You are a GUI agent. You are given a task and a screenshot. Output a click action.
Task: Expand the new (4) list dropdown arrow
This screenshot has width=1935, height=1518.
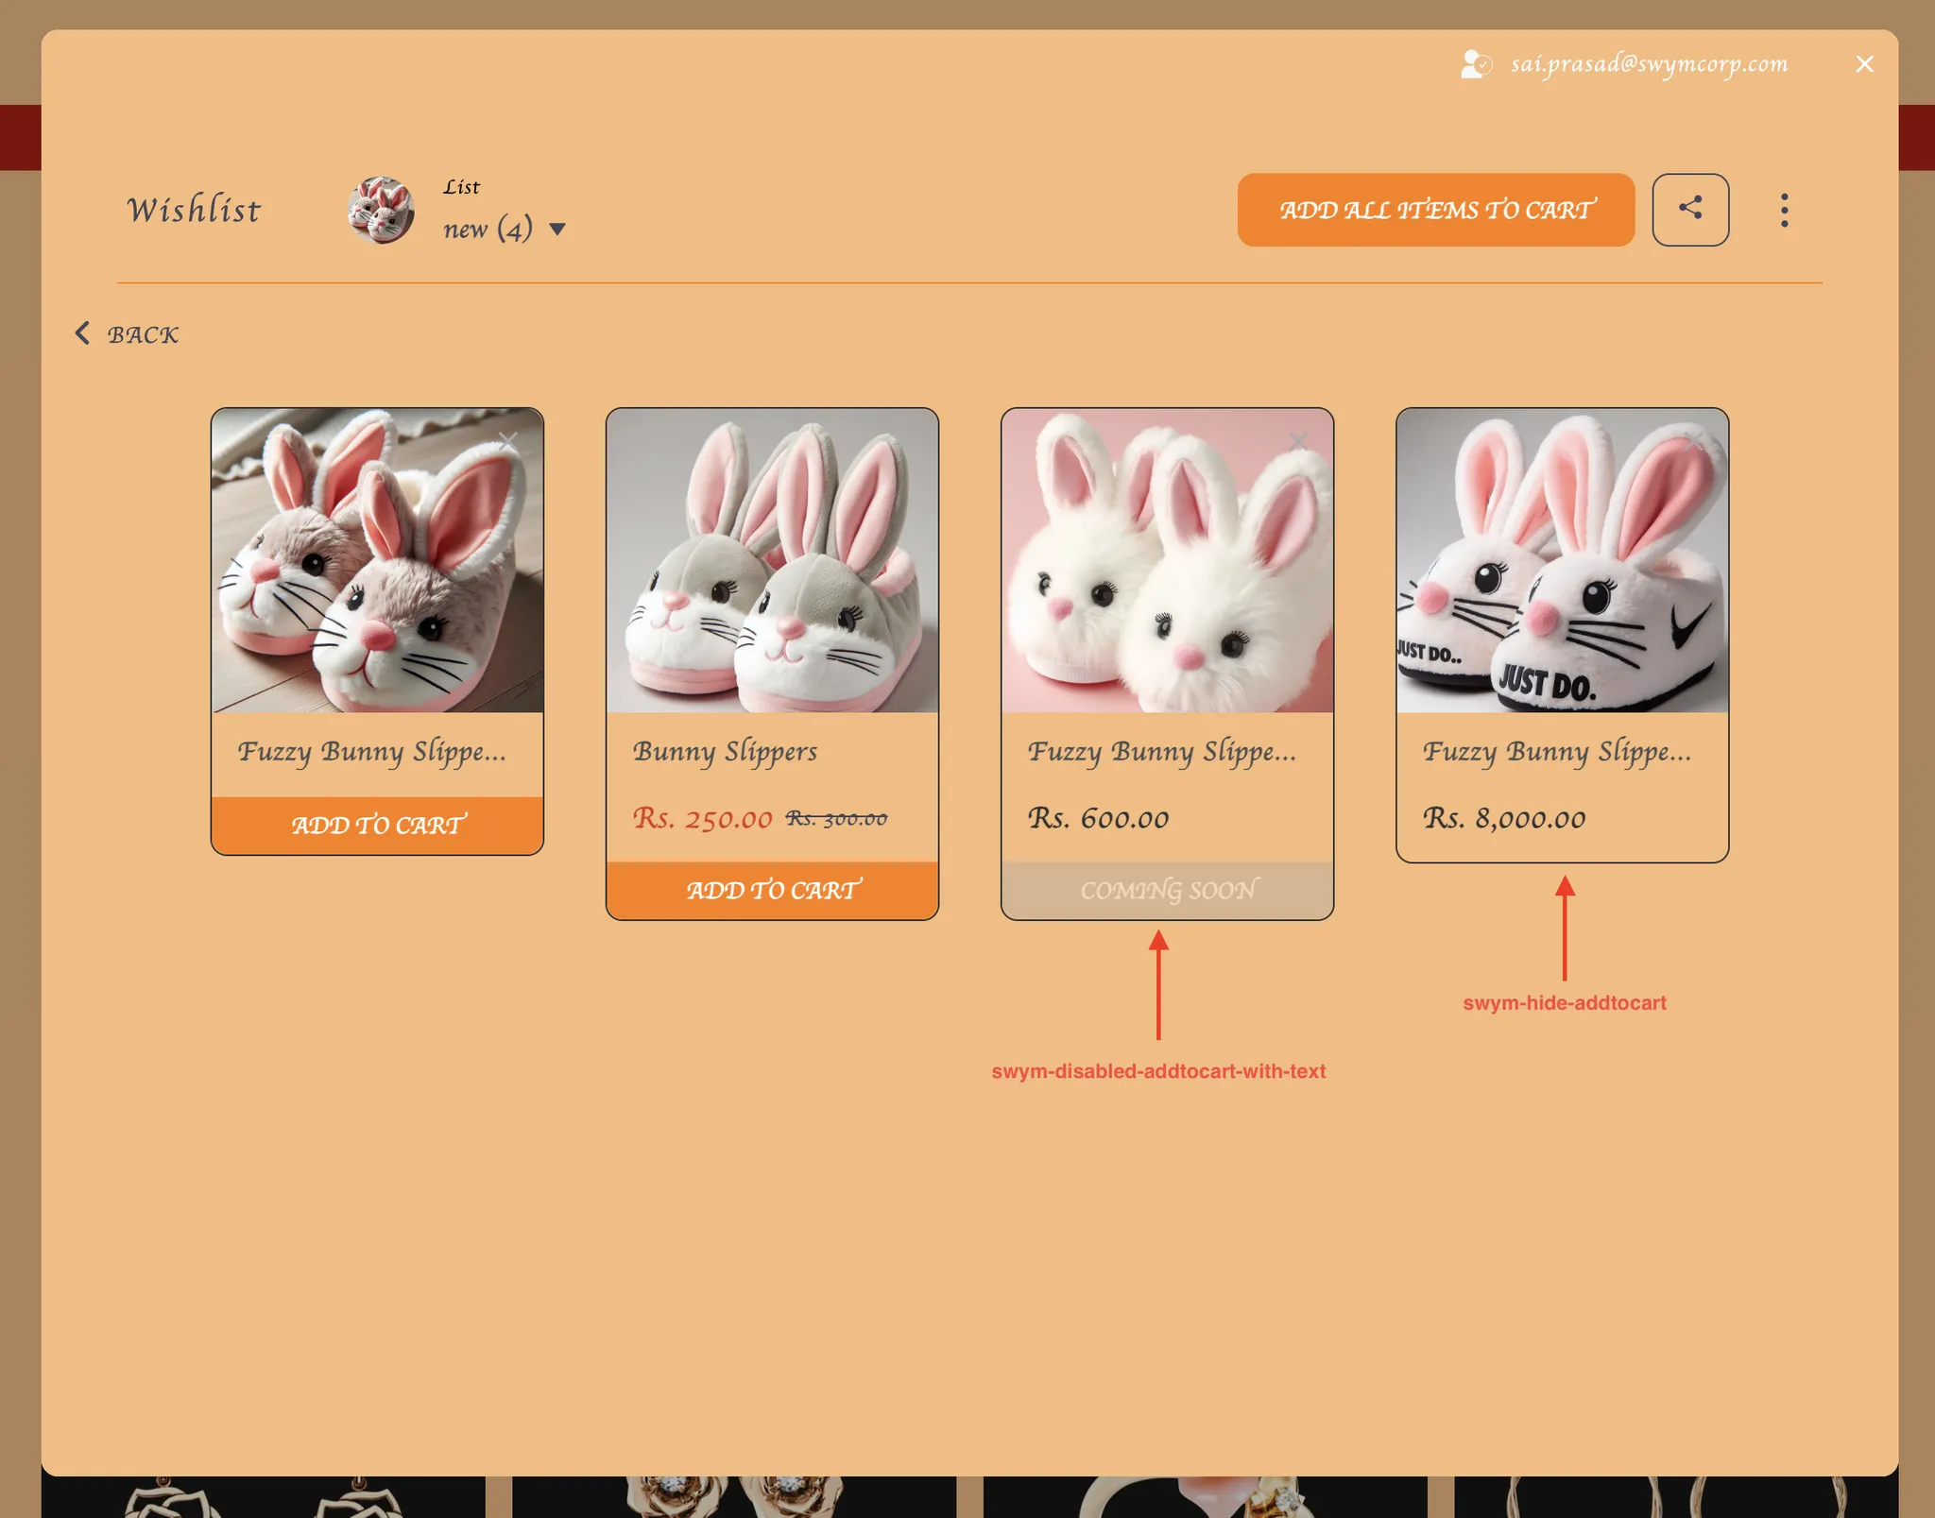point(557,230)
